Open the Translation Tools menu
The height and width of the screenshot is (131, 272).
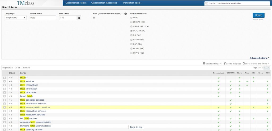[x=132, y=3]
